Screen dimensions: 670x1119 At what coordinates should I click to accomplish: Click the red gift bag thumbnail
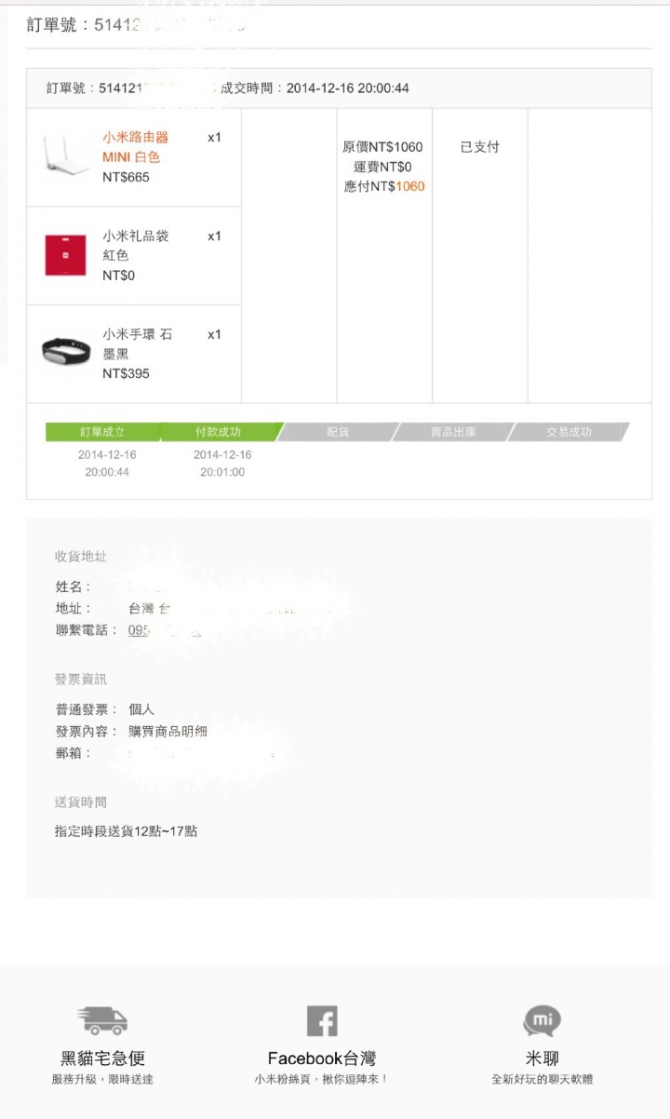65,255
